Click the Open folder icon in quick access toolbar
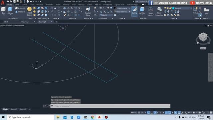 pyautogui.click(x=11, y=1)
